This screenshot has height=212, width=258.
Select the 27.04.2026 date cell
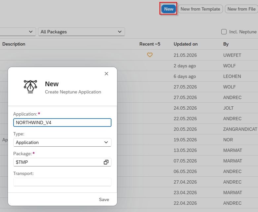[185, 182]
